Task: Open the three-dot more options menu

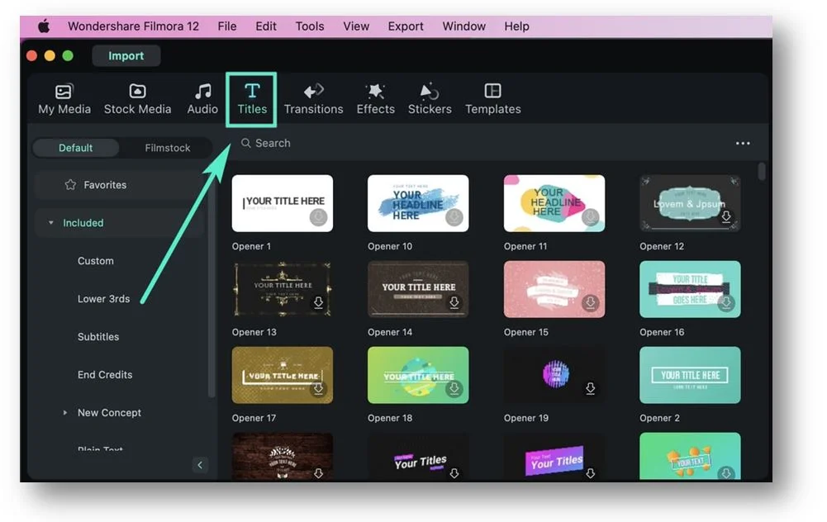Action: 743,144
